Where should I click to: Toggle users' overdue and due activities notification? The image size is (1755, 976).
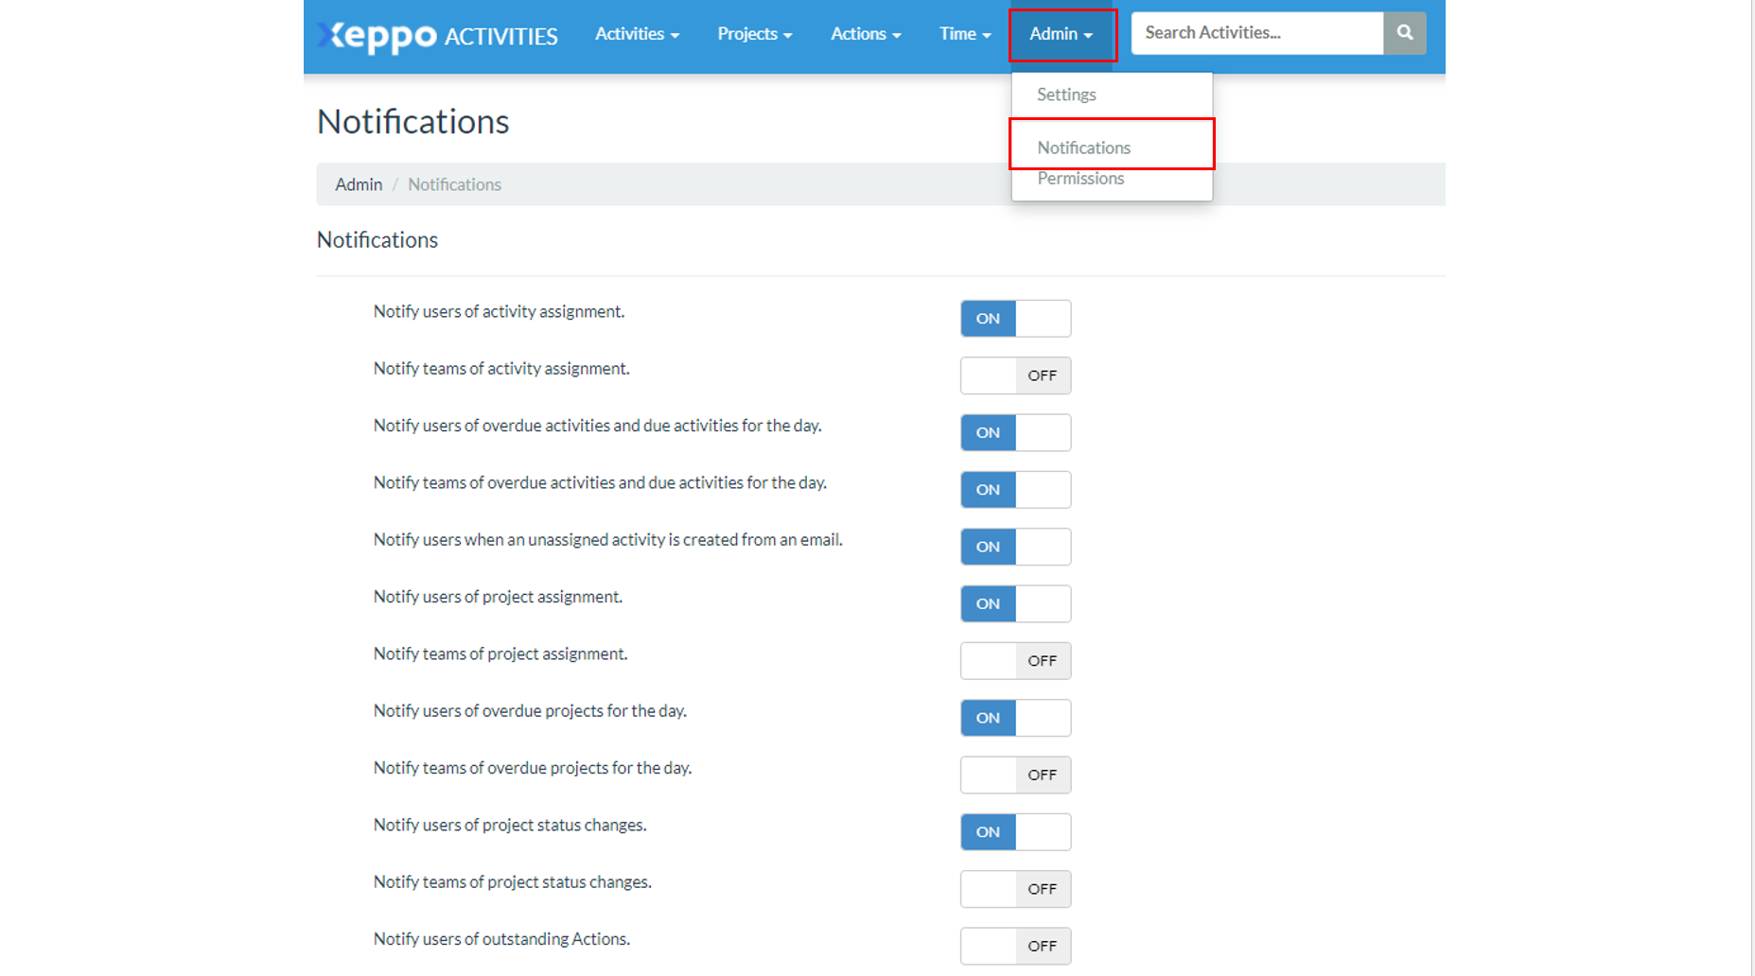point(1015,433)
